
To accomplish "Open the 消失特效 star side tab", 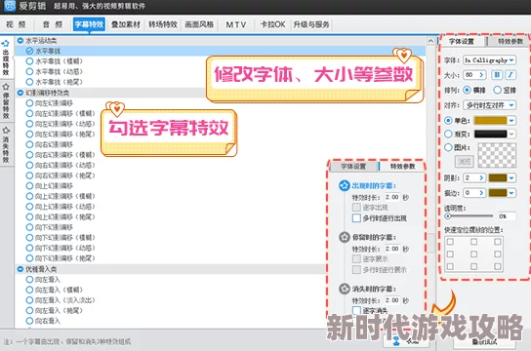I will point(6,144).
